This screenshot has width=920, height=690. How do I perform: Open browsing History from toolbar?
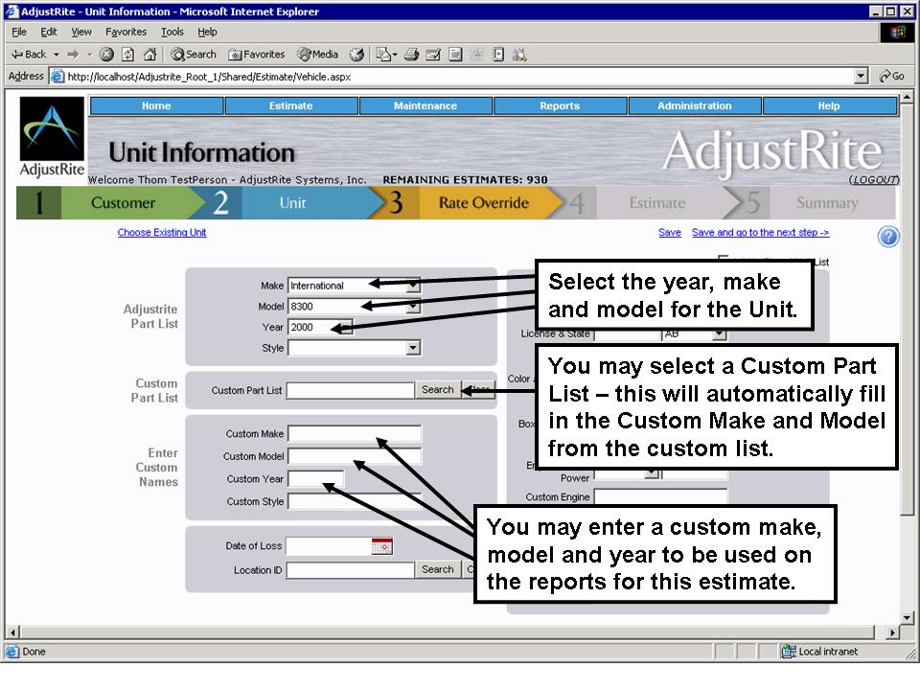(356, 55)
